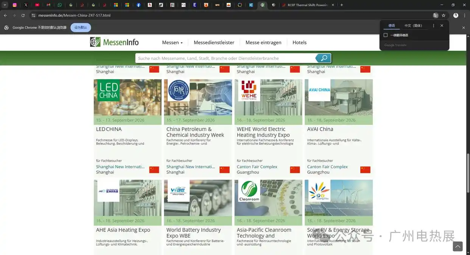This screenshot has width=470, height=255.
Task: Click the China flag under LED CHINA
Action: click(154, 169)
